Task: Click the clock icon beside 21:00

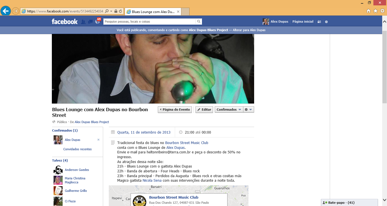Action: pyautogui.click(x=181, y=132)
